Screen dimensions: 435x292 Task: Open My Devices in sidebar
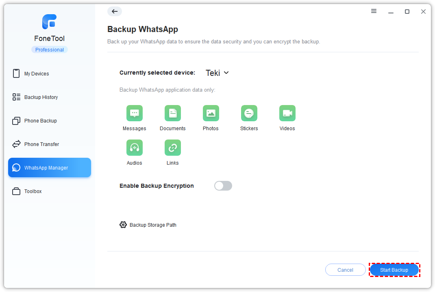[37, 74]
